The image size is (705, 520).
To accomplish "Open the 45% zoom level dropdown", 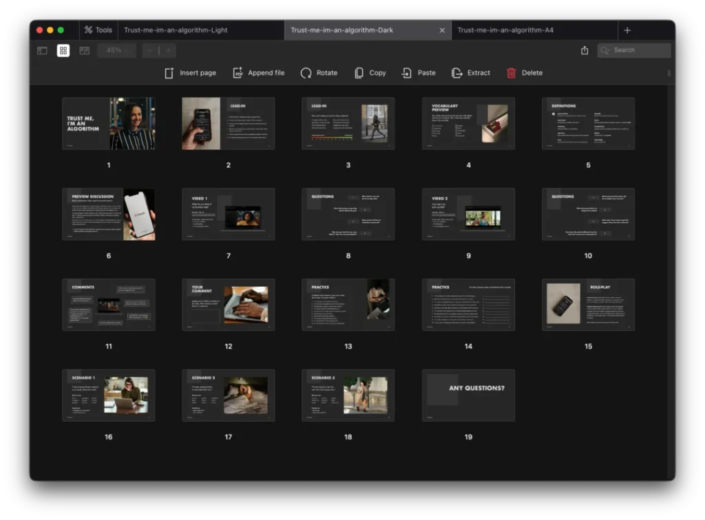I will 117,50.
